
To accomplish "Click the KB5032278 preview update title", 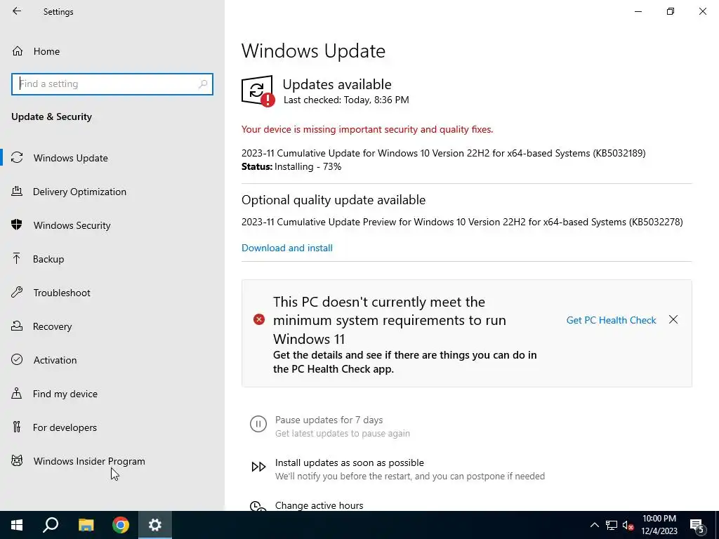I will 462,222.
